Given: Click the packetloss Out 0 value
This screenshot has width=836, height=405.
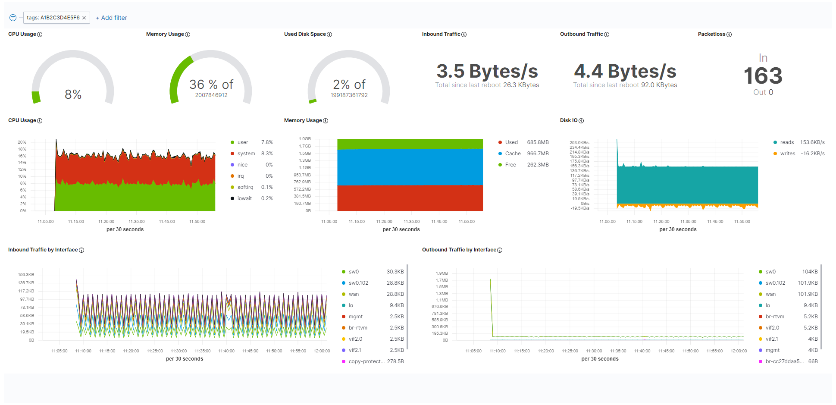Looking at the screenshot, I should [763, 92].
